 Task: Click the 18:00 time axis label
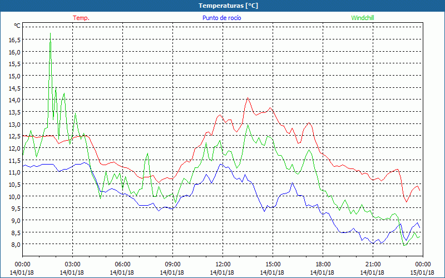323,265
